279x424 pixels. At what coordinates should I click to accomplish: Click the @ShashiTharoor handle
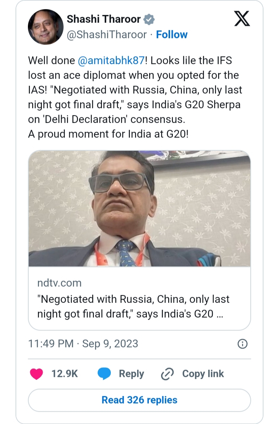(x=107, y=35)
